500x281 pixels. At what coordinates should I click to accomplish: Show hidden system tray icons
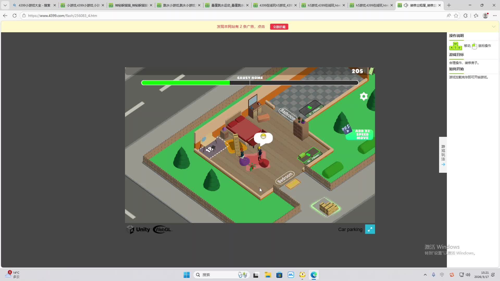(x=425, y=275)
